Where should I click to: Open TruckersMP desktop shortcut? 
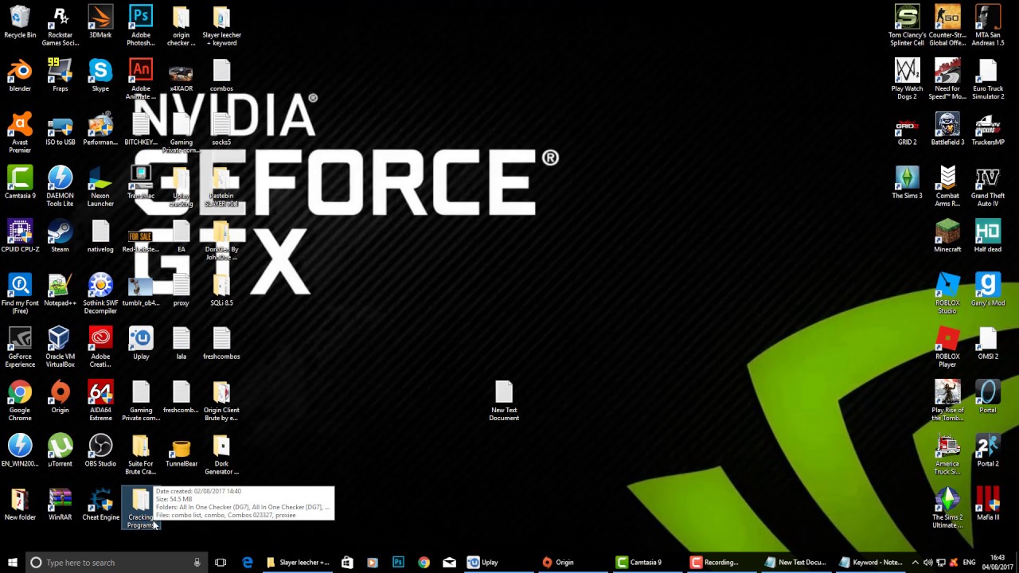click(x=988, y=130)
